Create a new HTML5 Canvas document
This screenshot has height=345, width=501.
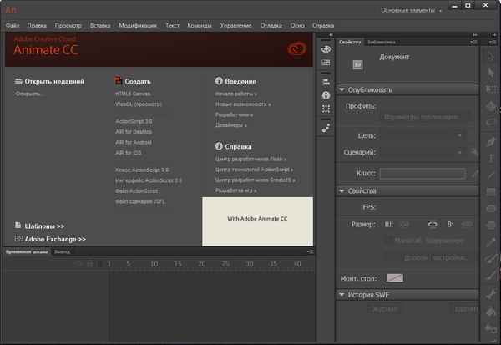(133, 94)
